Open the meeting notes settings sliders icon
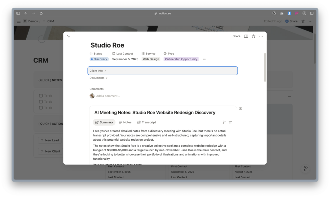 pyautogui.click(x=231, y=122)
